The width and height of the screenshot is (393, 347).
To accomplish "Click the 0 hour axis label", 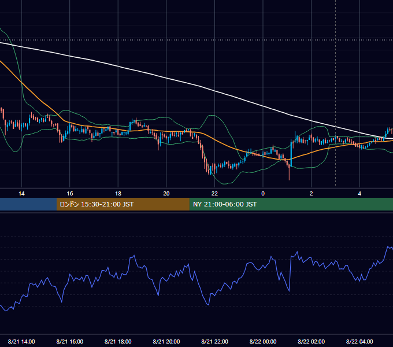I will pos(263,194).
